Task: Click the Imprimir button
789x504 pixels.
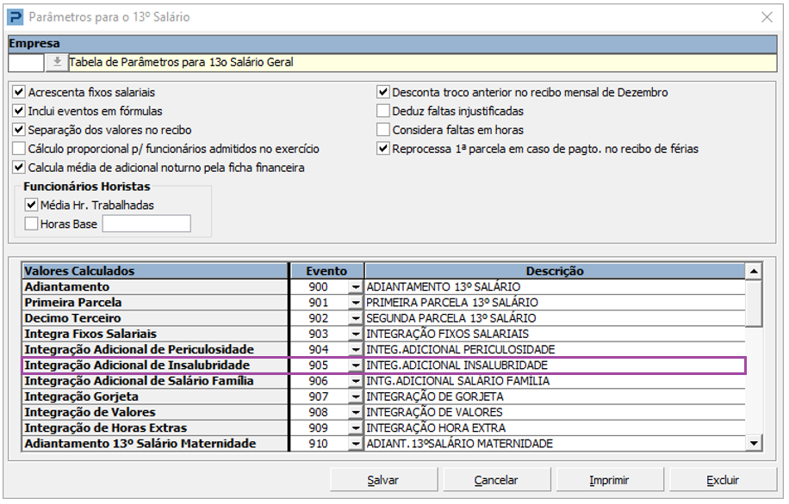Action: point(609,480)
